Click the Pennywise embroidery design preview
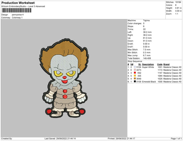 point(64,78)
